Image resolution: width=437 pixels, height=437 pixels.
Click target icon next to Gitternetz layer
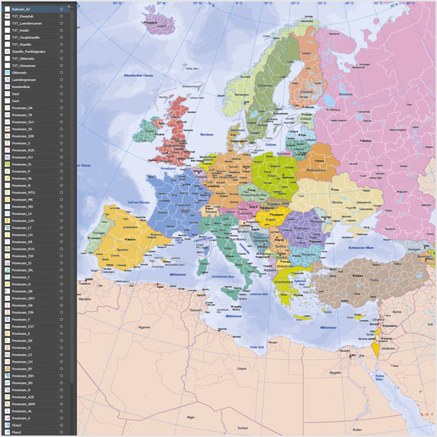61,73
